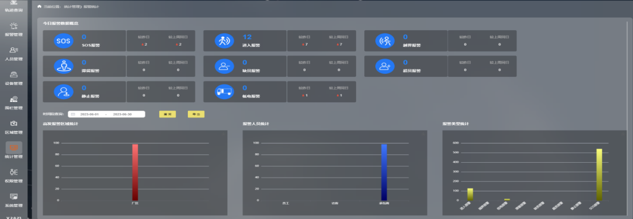
Task: Open 系统管理 in the sidebar
Action: (x=14, y=199)
